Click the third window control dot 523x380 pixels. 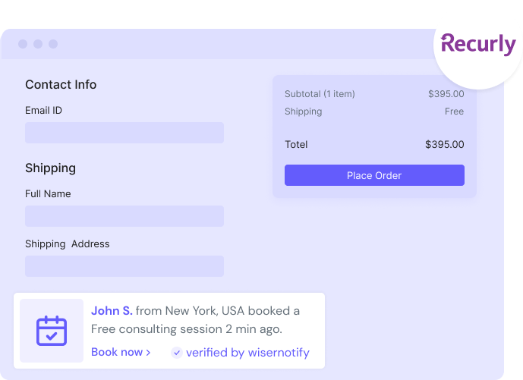[53, 44]
